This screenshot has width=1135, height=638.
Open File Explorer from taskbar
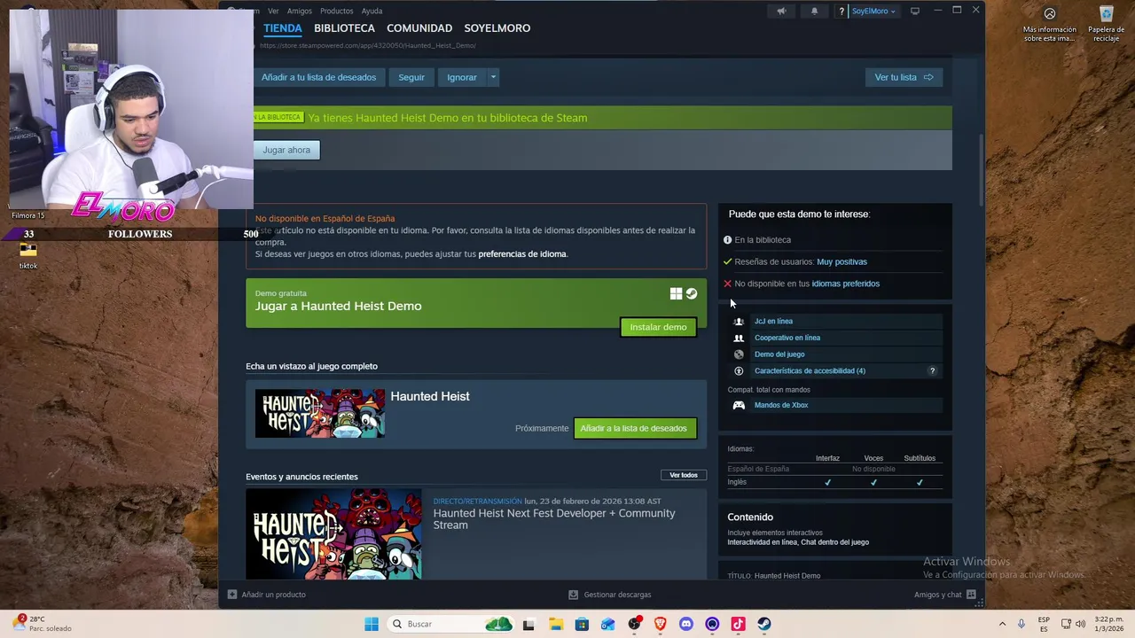click(x=556, y=624)
